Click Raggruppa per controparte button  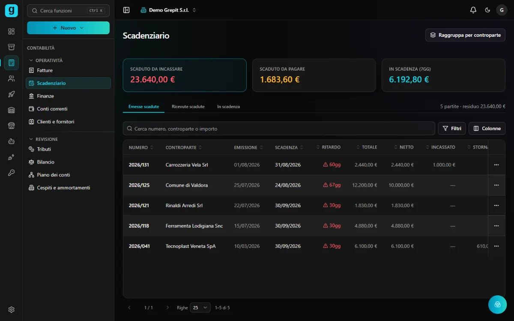tap(465, 35)
